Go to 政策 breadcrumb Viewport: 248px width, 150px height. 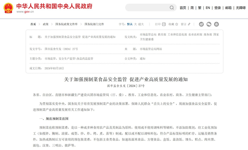46,24
